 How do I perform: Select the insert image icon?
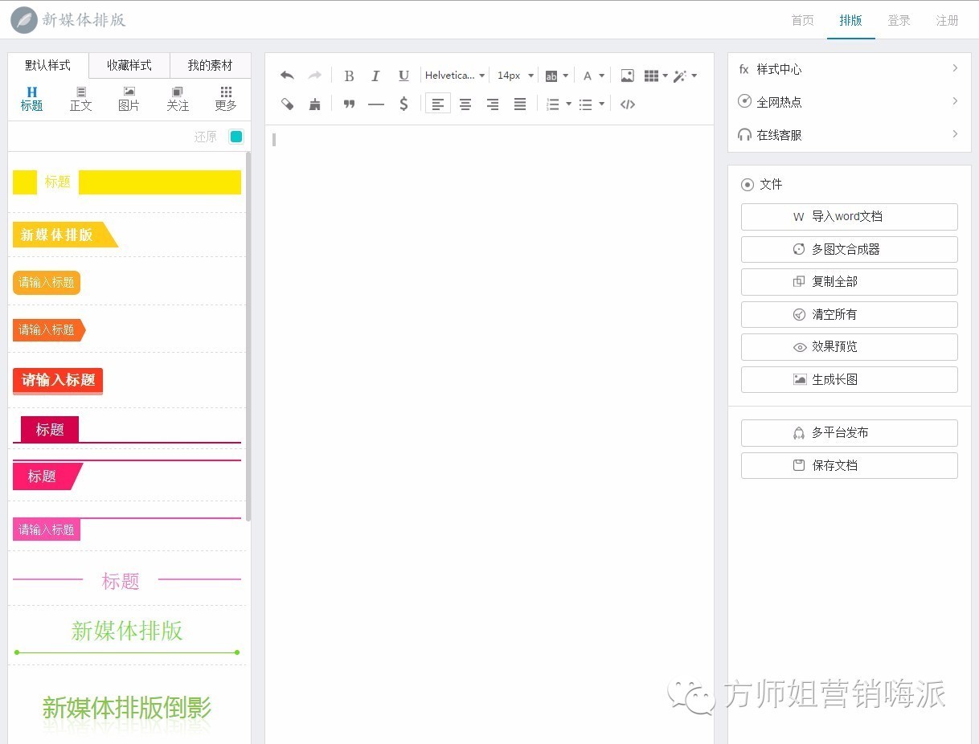click(x=626, y=75)
